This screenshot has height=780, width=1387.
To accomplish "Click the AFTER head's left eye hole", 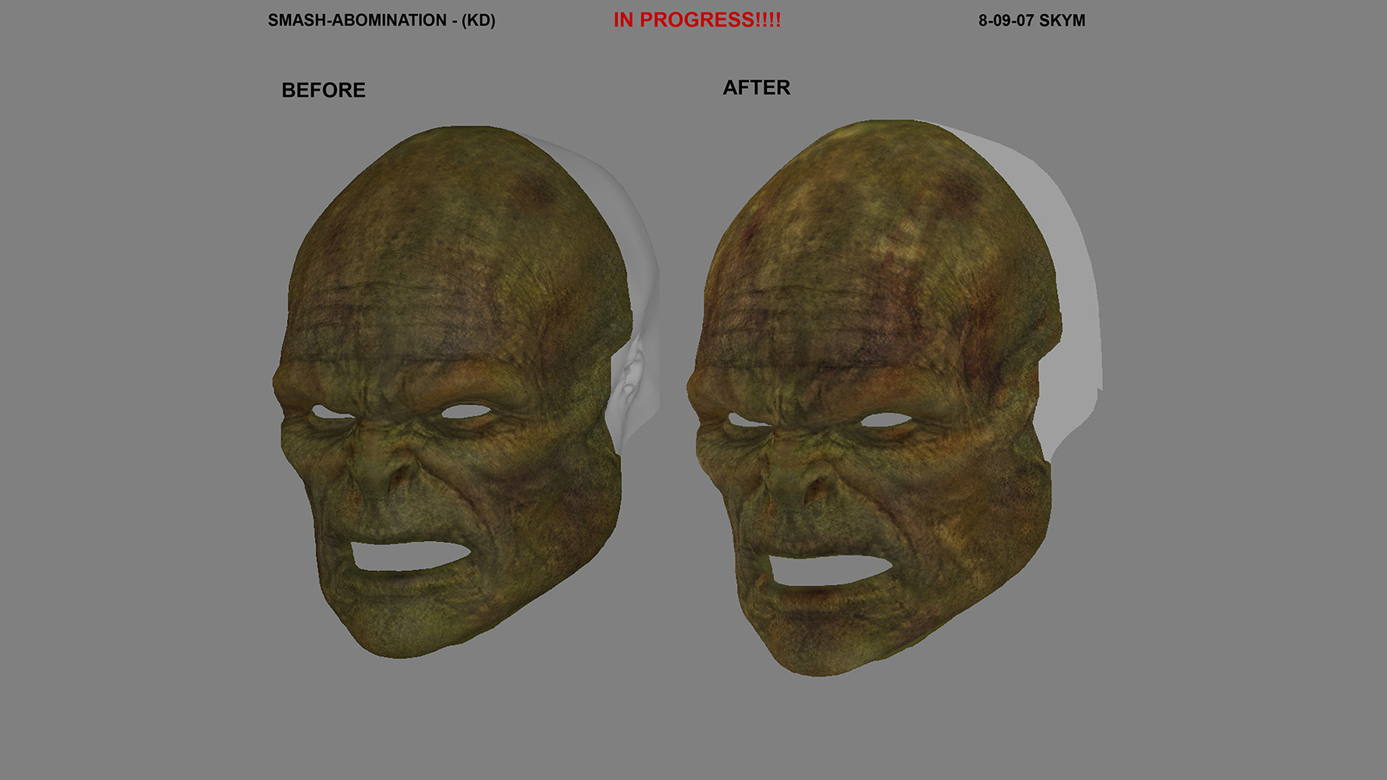I will pyautogui.click(x=747, y=420).
